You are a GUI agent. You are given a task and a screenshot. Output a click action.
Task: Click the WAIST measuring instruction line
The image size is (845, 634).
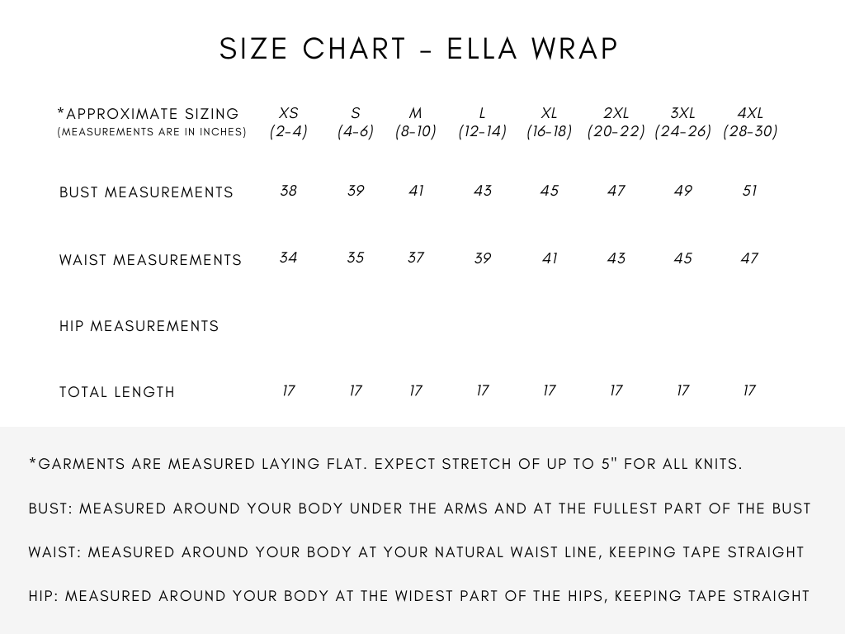click(x=417, y=552)
